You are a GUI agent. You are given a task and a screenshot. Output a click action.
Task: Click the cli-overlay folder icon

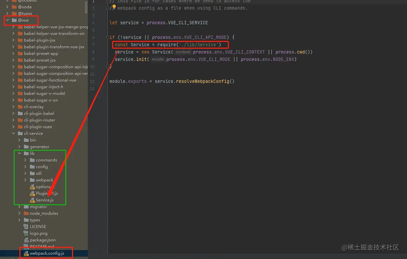tap(20, 107)
